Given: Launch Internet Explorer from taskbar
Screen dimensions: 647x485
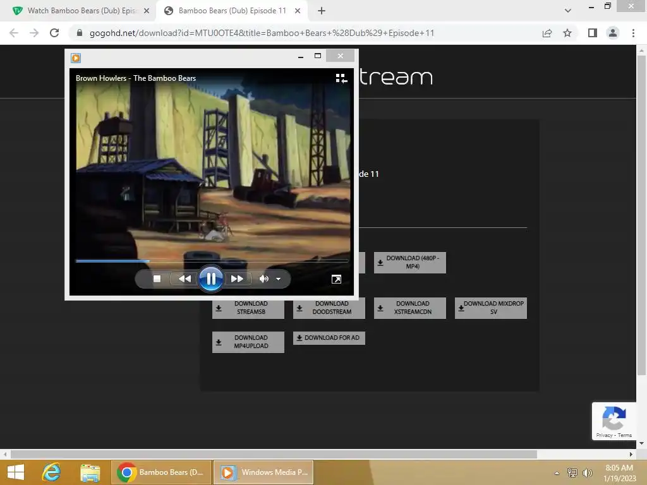Looking at the screenshot, I should click(52, 472).
